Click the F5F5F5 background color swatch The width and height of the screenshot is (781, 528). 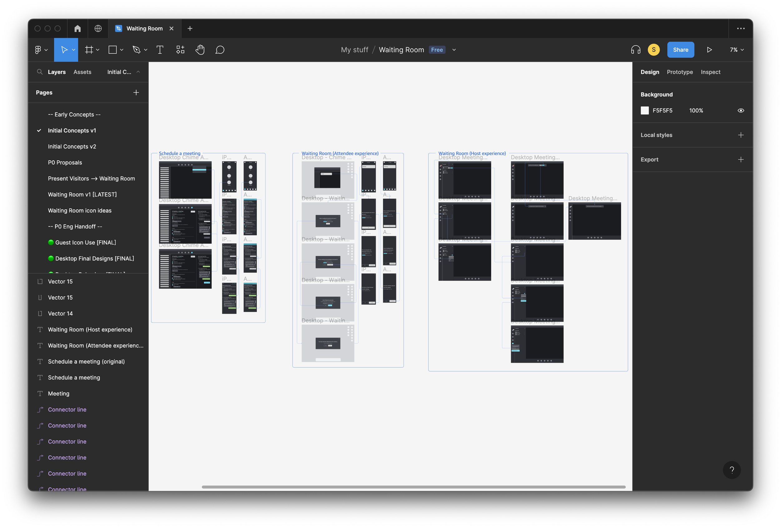click(x=644, y=110)
